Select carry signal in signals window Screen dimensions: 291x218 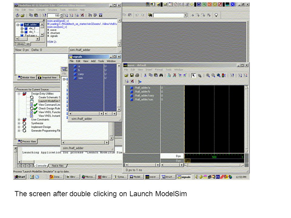(81, 74)
